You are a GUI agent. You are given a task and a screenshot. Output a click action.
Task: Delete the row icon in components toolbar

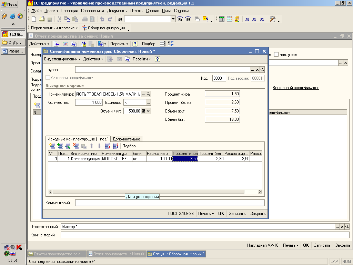pyautogui.click(x=76, y=146)
